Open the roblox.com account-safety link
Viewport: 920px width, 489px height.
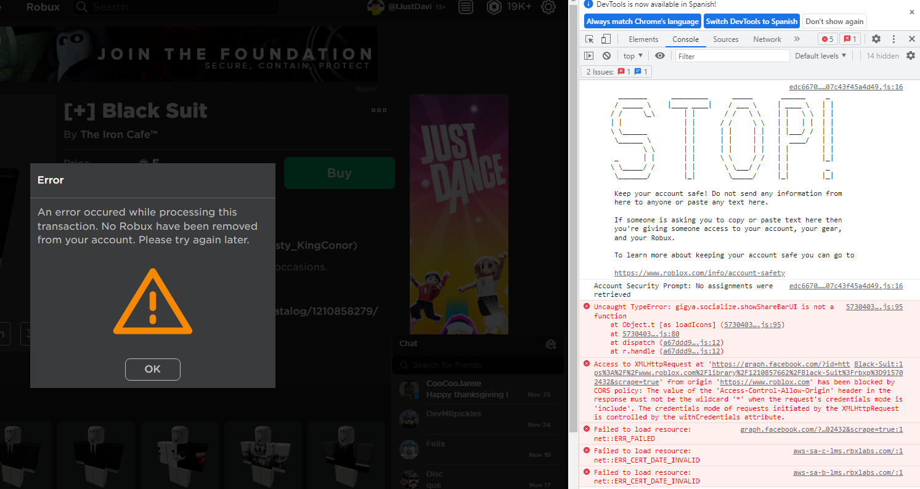tap(698, 272)
